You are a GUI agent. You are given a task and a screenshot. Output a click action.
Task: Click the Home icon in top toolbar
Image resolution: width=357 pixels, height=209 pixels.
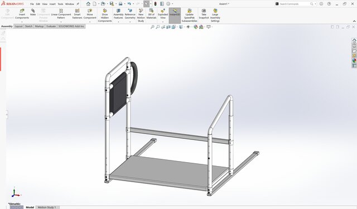[88, 4]
